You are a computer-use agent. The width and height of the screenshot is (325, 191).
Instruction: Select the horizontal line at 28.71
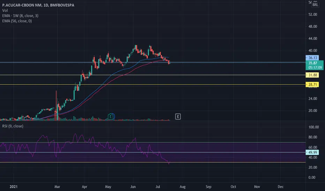coord(153,84)
